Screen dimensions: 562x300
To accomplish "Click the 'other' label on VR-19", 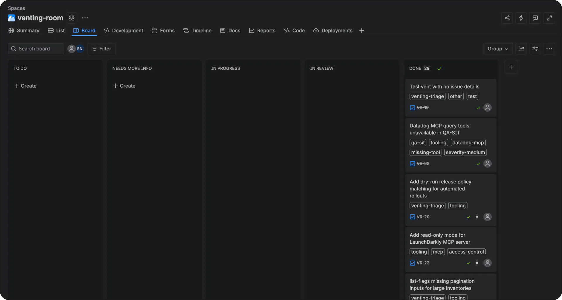I will (456, 96).
